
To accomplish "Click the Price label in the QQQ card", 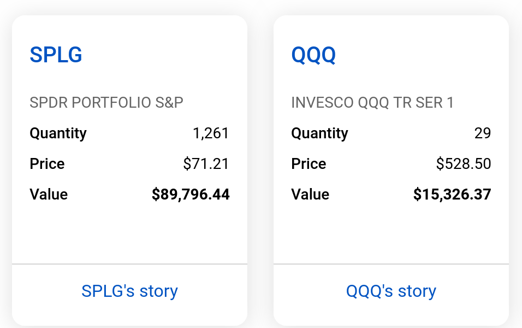I will click(x=309, y=164).
